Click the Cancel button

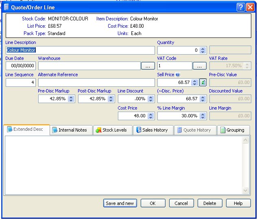point(181,203)
